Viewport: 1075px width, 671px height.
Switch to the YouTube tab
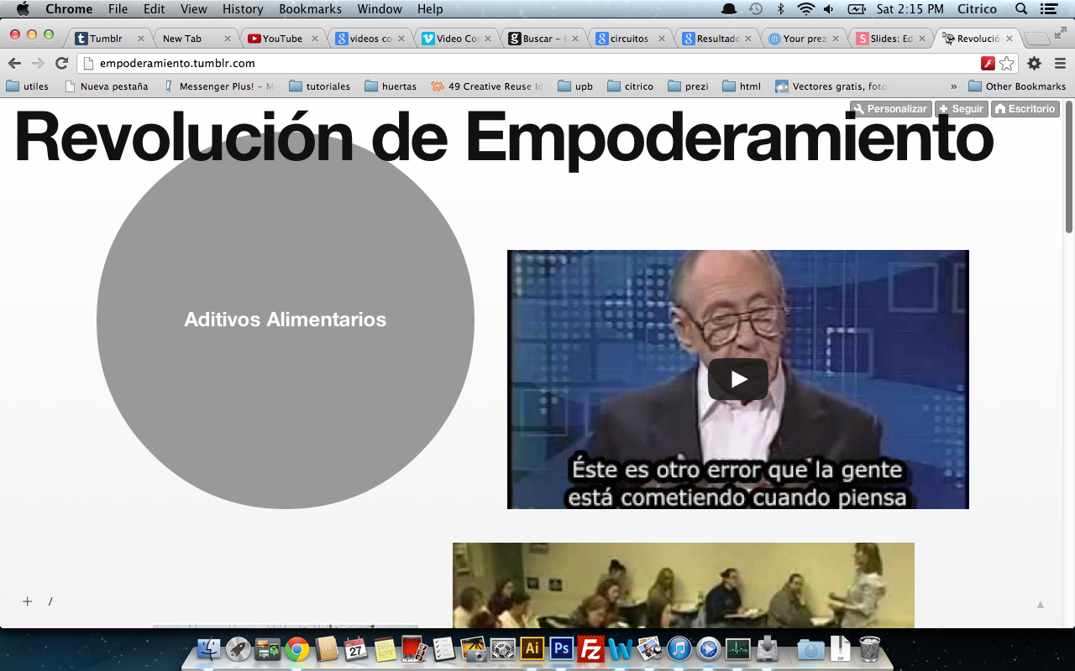click(281, 39)
